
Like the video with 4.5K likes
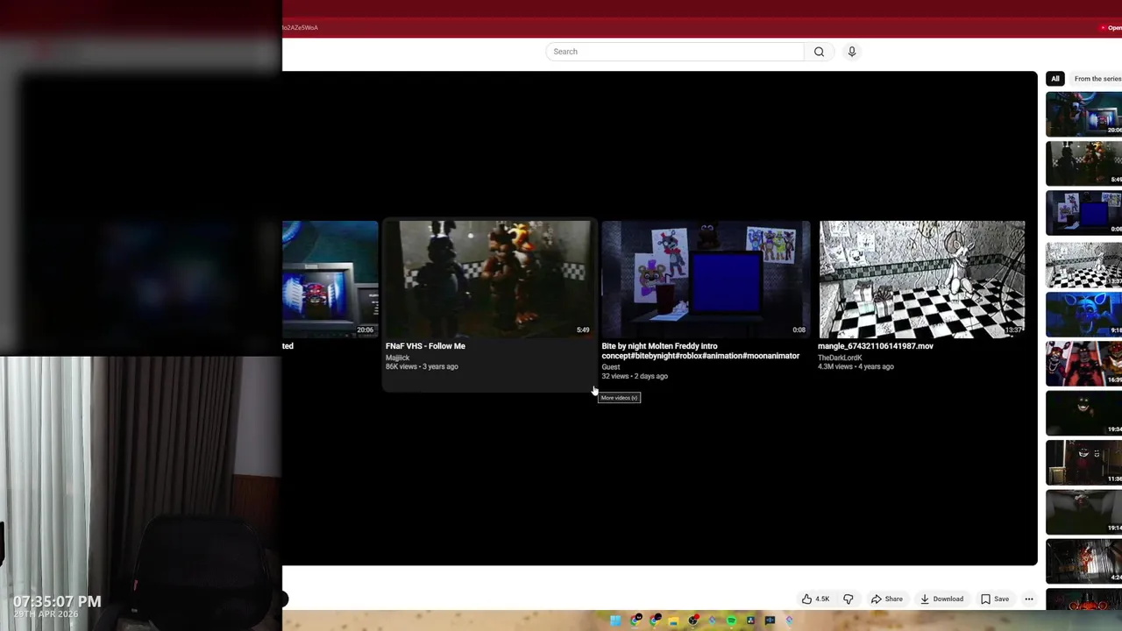(815, 599)
